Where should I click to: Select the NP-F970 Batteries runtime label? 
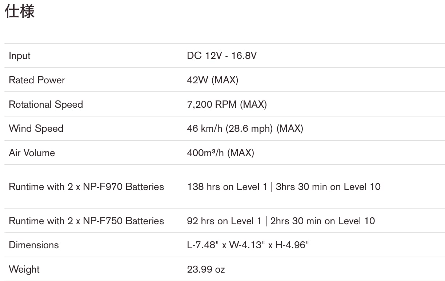point(87,187)
